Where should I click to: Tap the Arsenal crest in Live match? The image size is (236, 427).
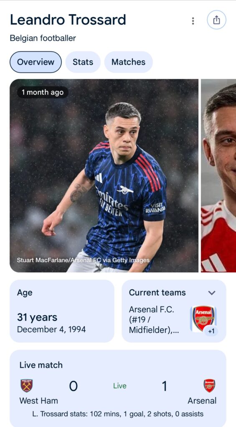(x=209, y=386)
